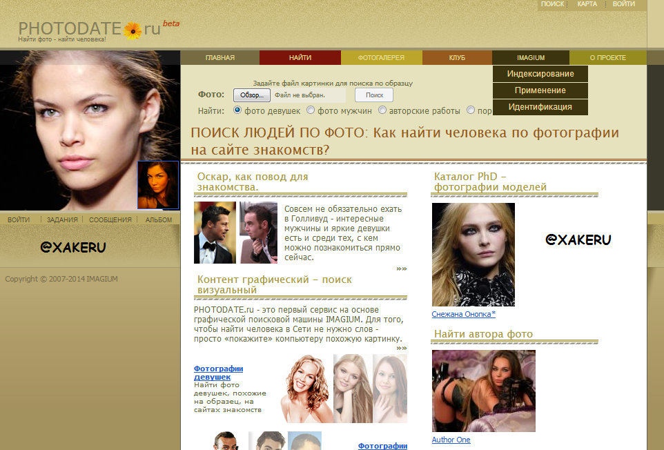Click the three girls collage image
This screenshot has height=450, width=664.
tap(344, 389)
